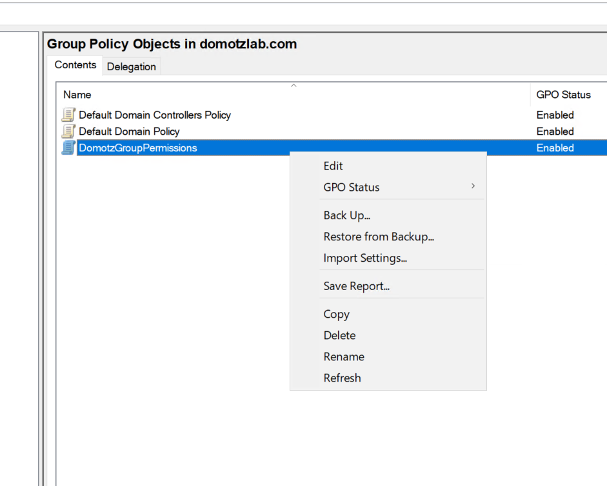Screen dimensions: 607x486
Task: Switch to the Delegation tab
Action: click(131, 66)
